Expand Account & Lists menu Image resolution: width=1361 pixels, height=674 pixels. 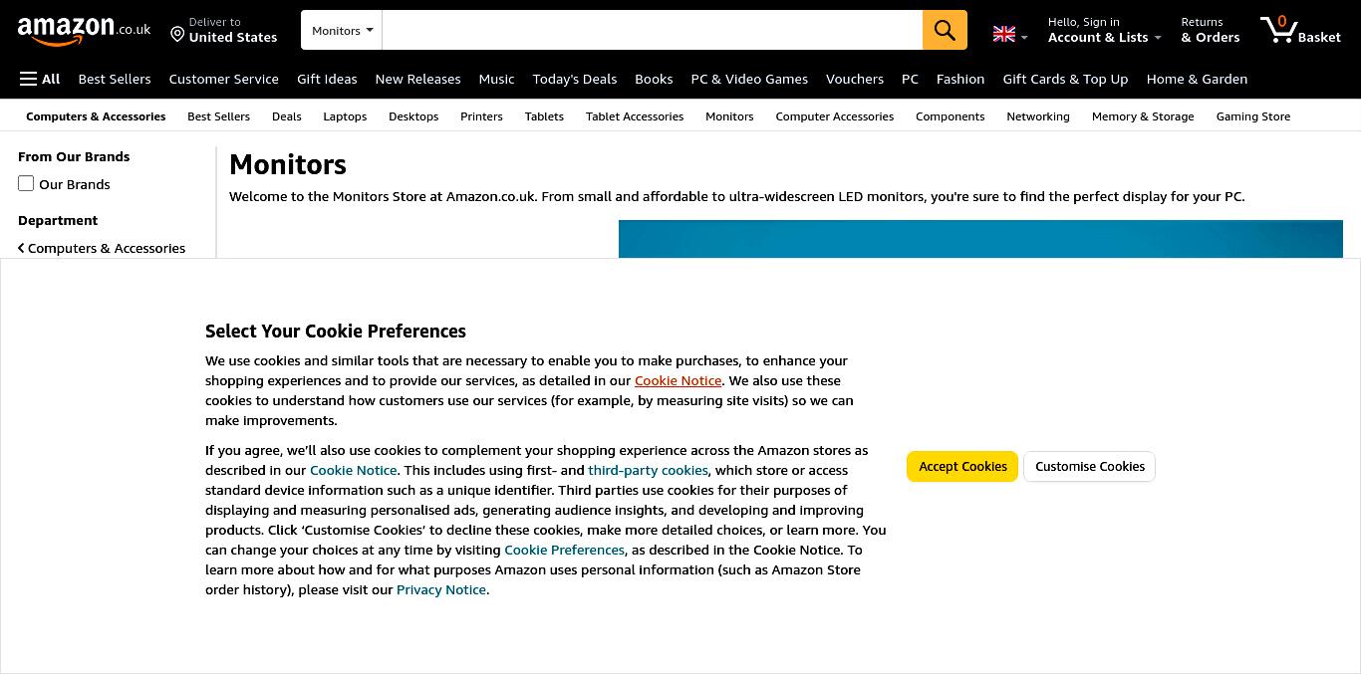1104,30
